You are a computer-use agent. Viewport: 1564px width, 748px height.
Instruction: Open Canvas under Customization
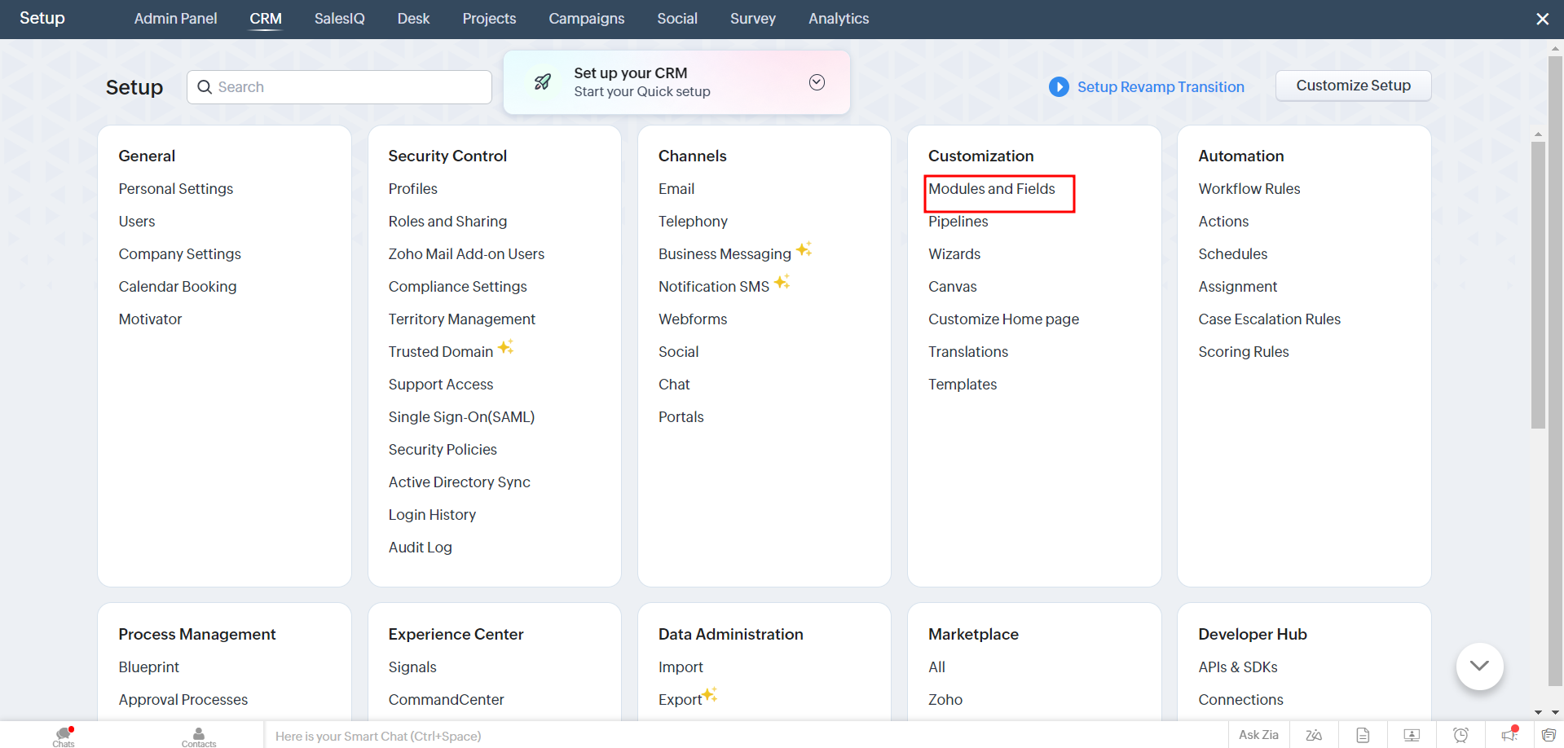pyautogui.click(x=952, y=287)
